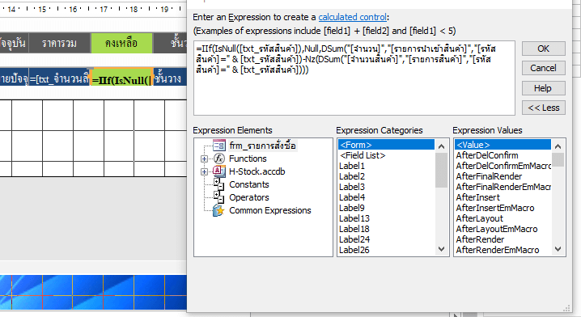The height and width of the screenshot is (317, 581).
Task: Select Functions in Expression Elements
Action: point(248,158)
